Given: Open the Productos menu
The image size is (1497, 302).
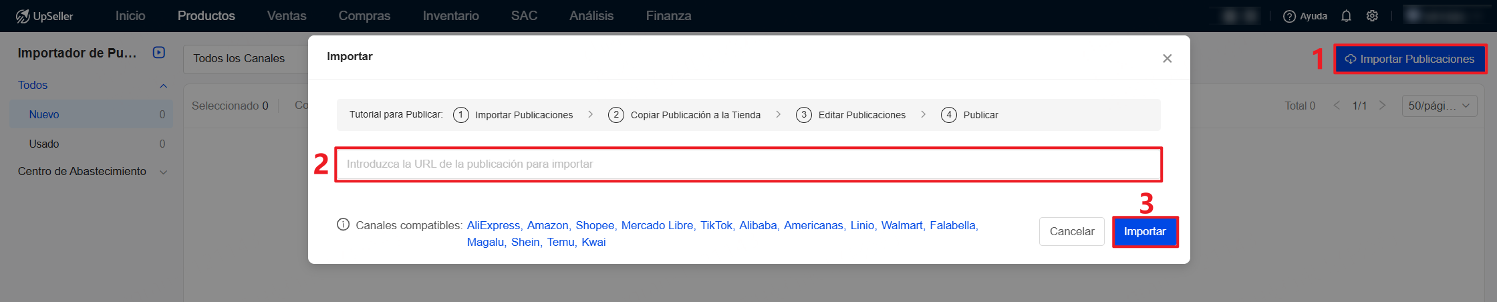Looking at the screenshot, I should [x=207, y=15].
